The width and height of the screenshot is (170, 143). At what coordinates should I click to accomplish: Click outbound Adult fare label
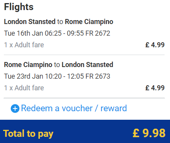click(x=24, y=45)
